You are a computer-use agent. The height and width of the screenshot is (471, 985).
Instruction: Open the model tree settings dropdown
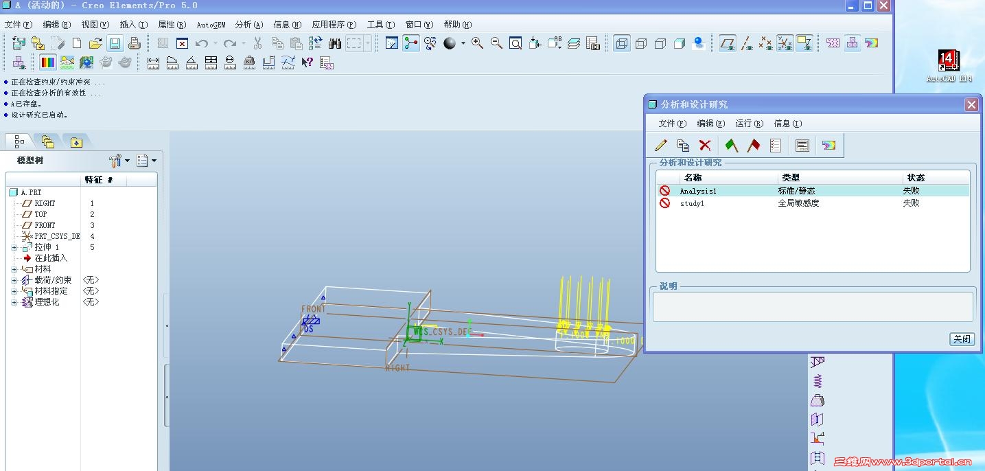(x=119, y=161)
